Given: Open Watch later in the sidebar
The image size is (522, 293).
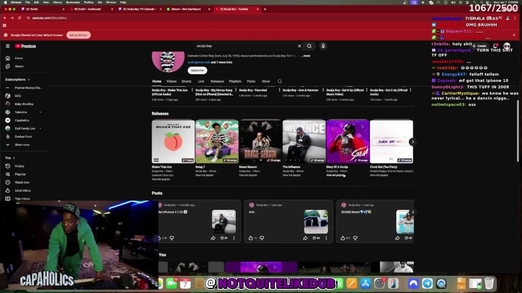Looking at the screenshot, I should 23,182.
